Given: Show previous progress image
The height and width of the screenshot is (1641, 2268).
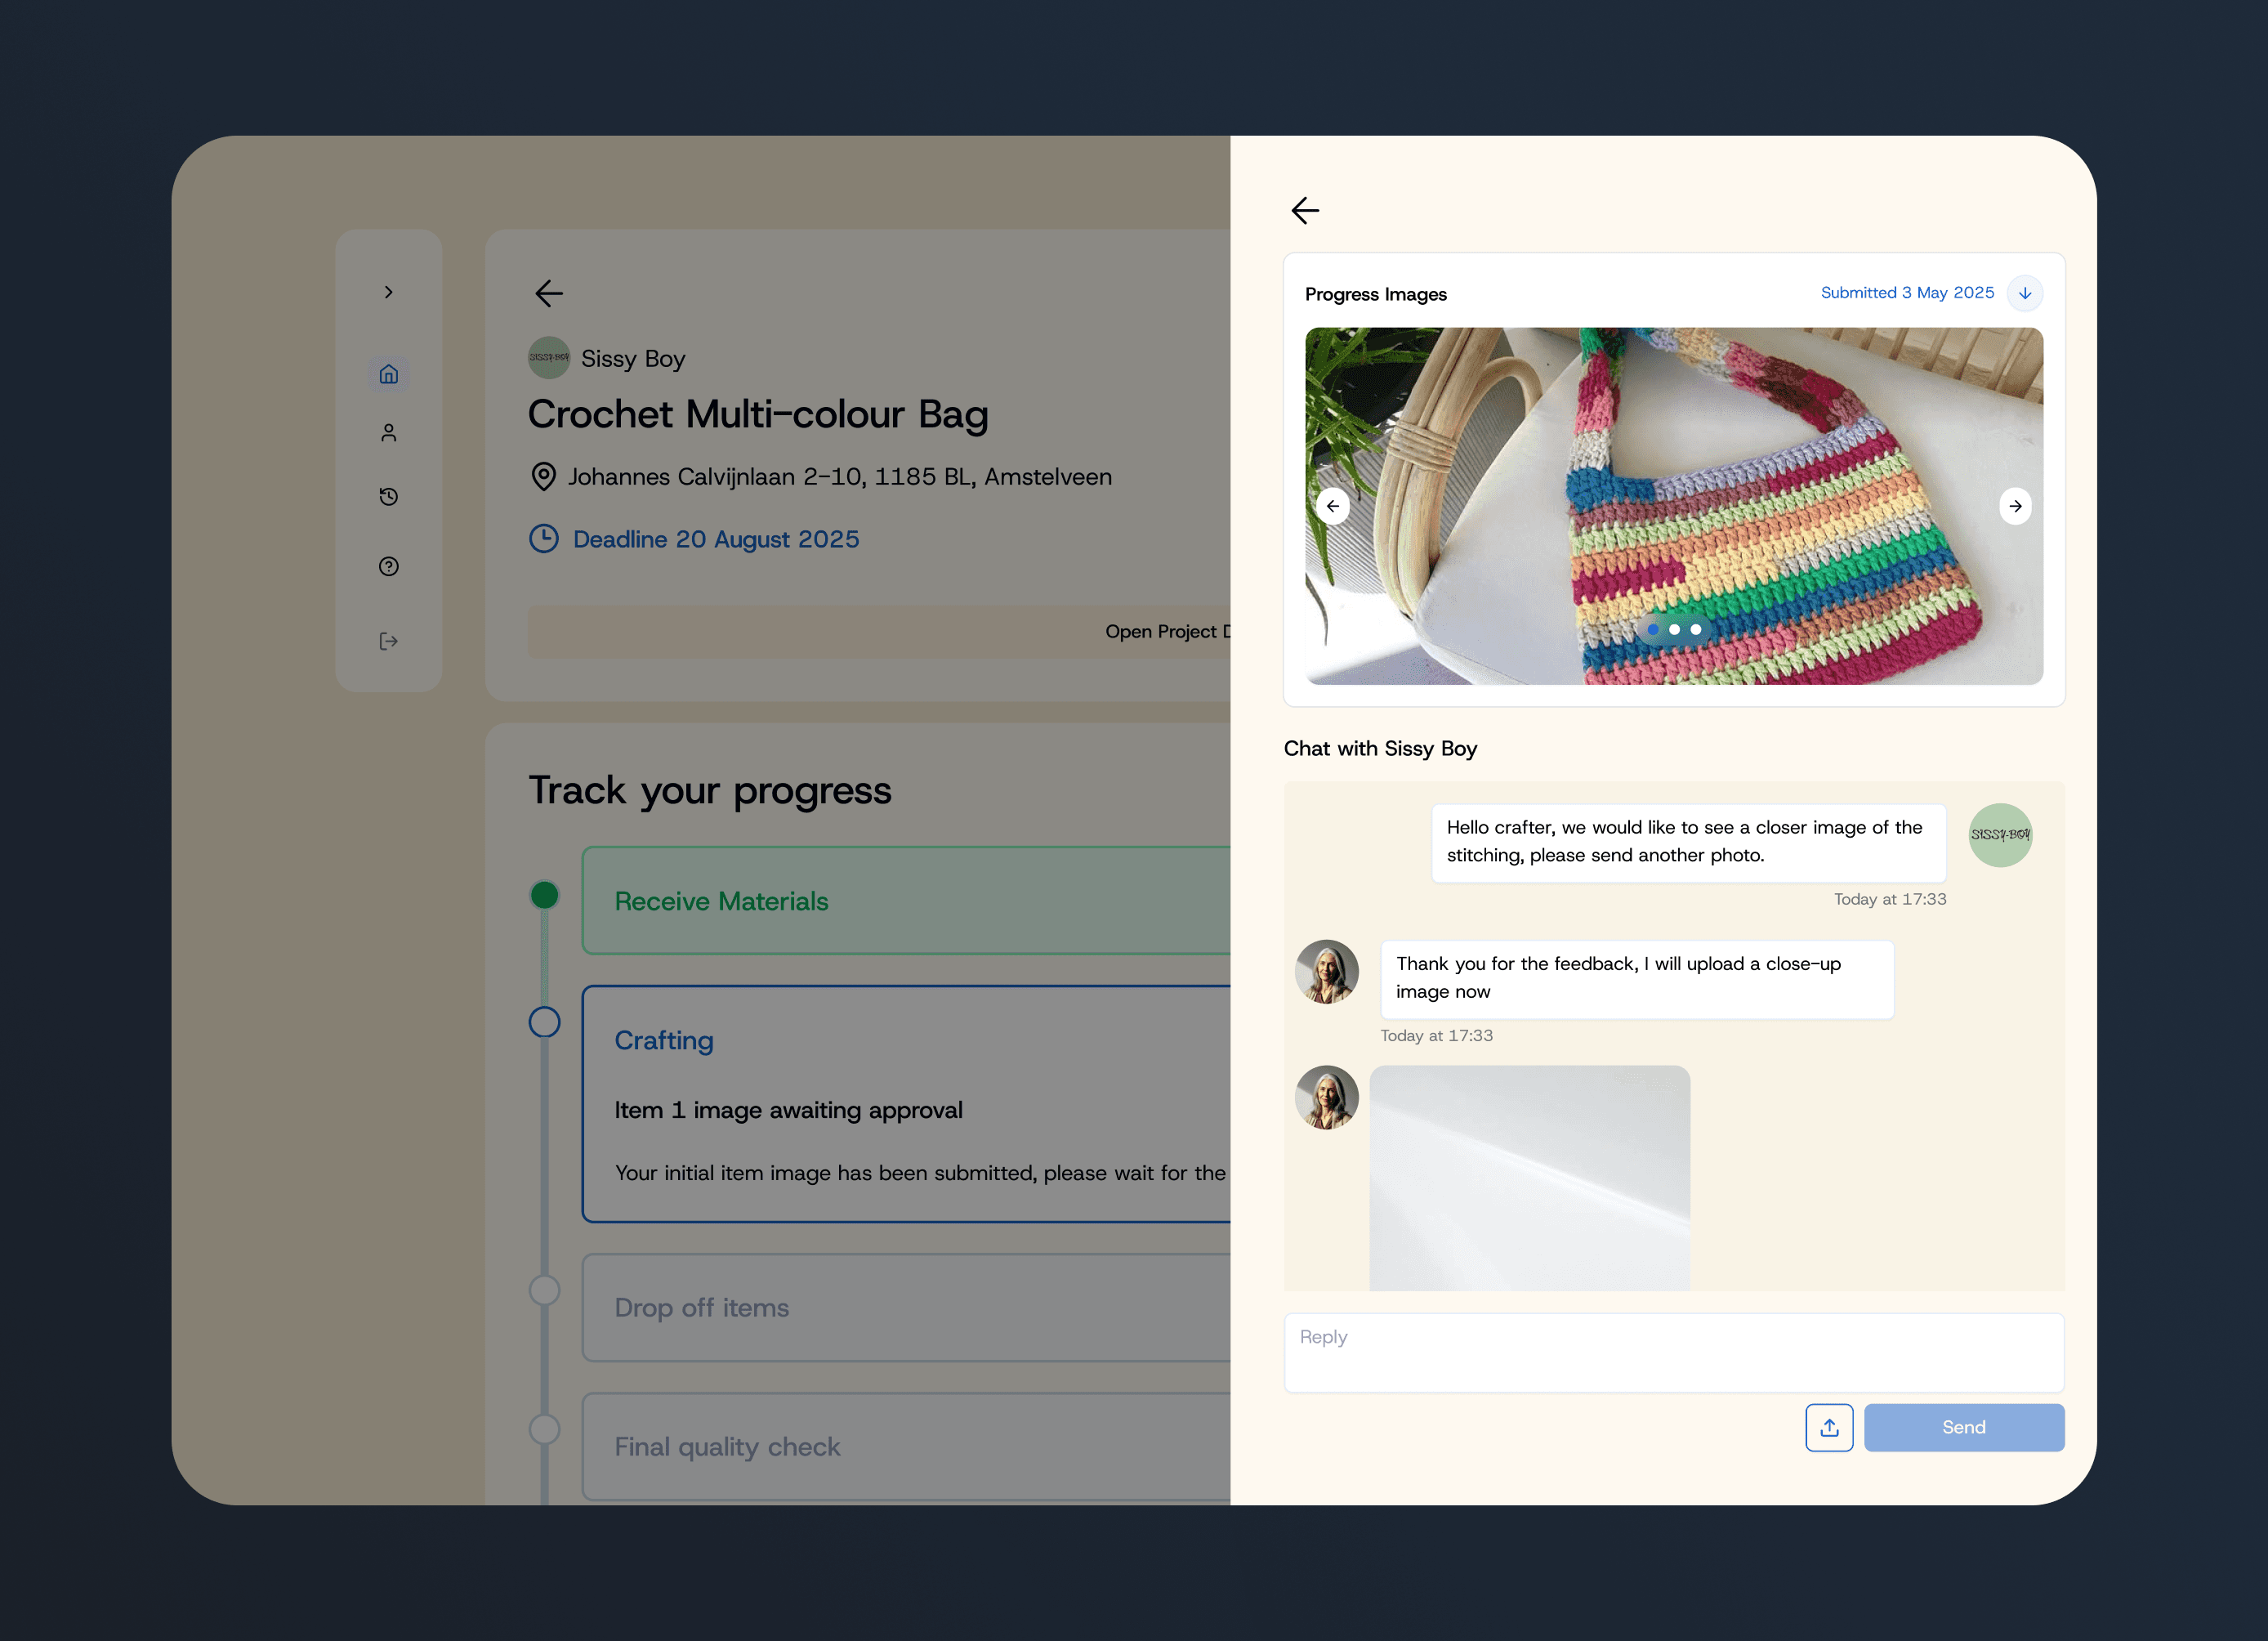Looking at the screenshot, I should [1332, 506].
